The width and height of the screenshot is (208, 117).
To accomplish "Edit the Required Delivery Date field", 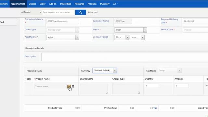I will click(195, 21).
